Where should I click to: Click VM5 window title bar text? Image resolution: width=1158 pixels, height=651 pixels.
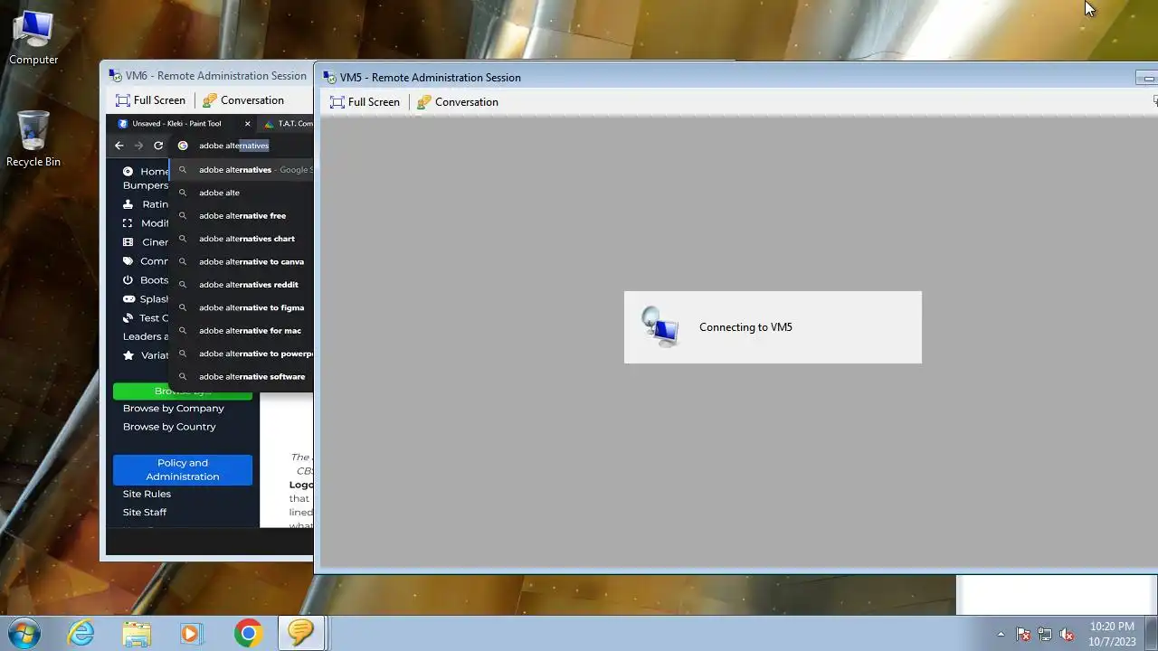point(430,78)
